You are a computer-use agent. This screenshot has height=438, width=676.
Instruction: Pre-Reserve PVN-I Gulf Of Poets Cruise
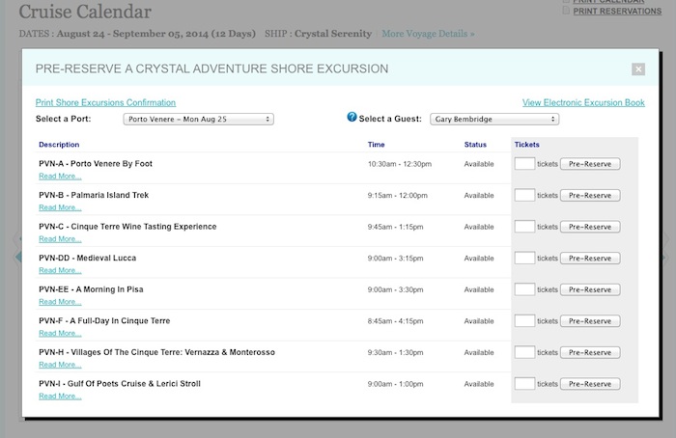(590, 384)
